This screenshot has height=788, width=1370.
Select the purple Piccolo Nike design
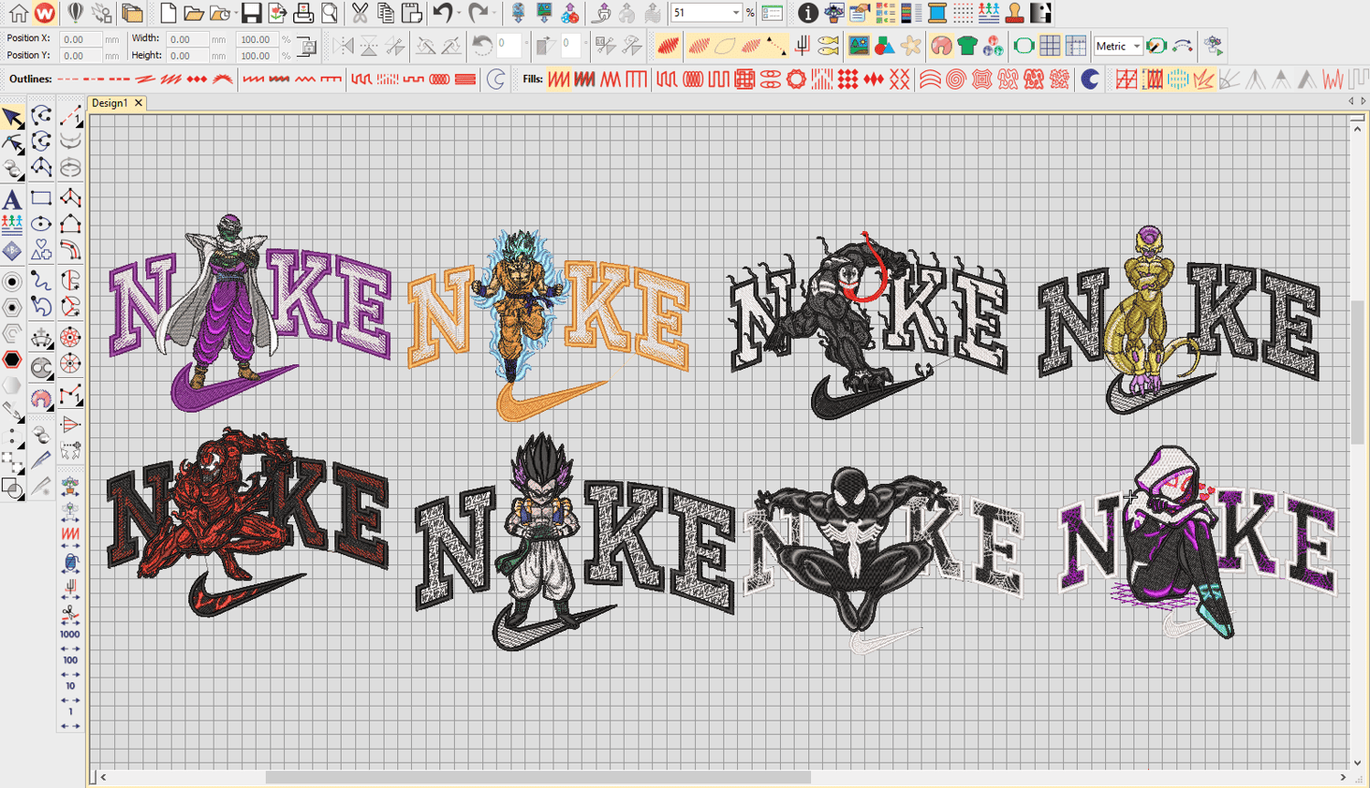coord(249,312)
